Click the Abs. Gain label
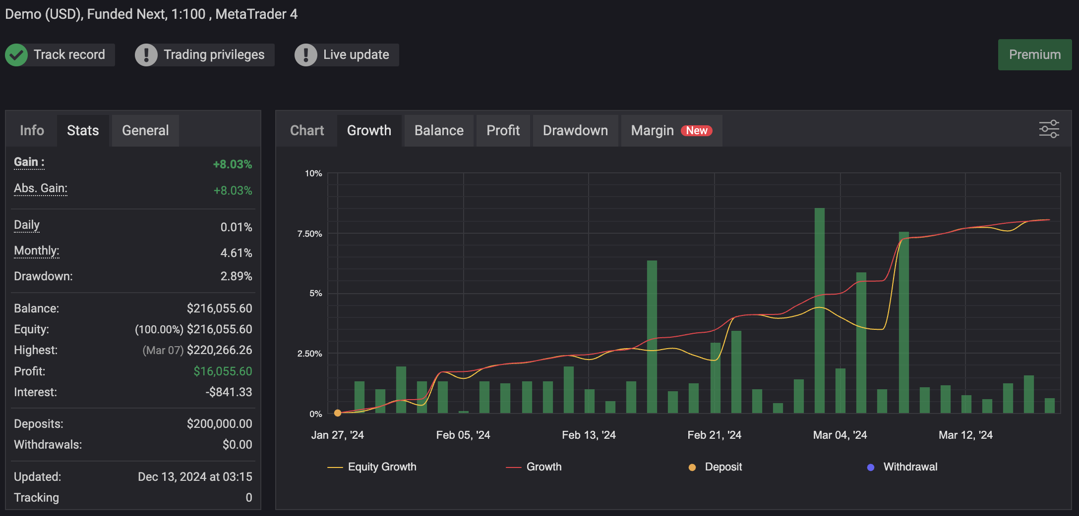 click(41, 189)
